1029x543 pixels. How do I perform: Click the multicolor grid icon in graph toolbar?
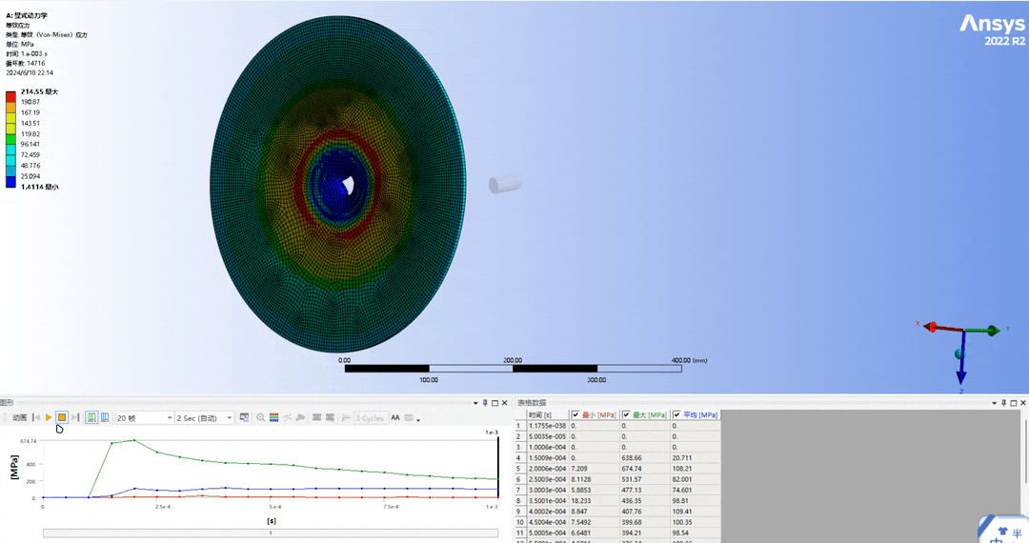273,417
